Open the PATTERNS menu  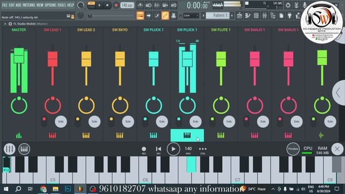(29, 5)
